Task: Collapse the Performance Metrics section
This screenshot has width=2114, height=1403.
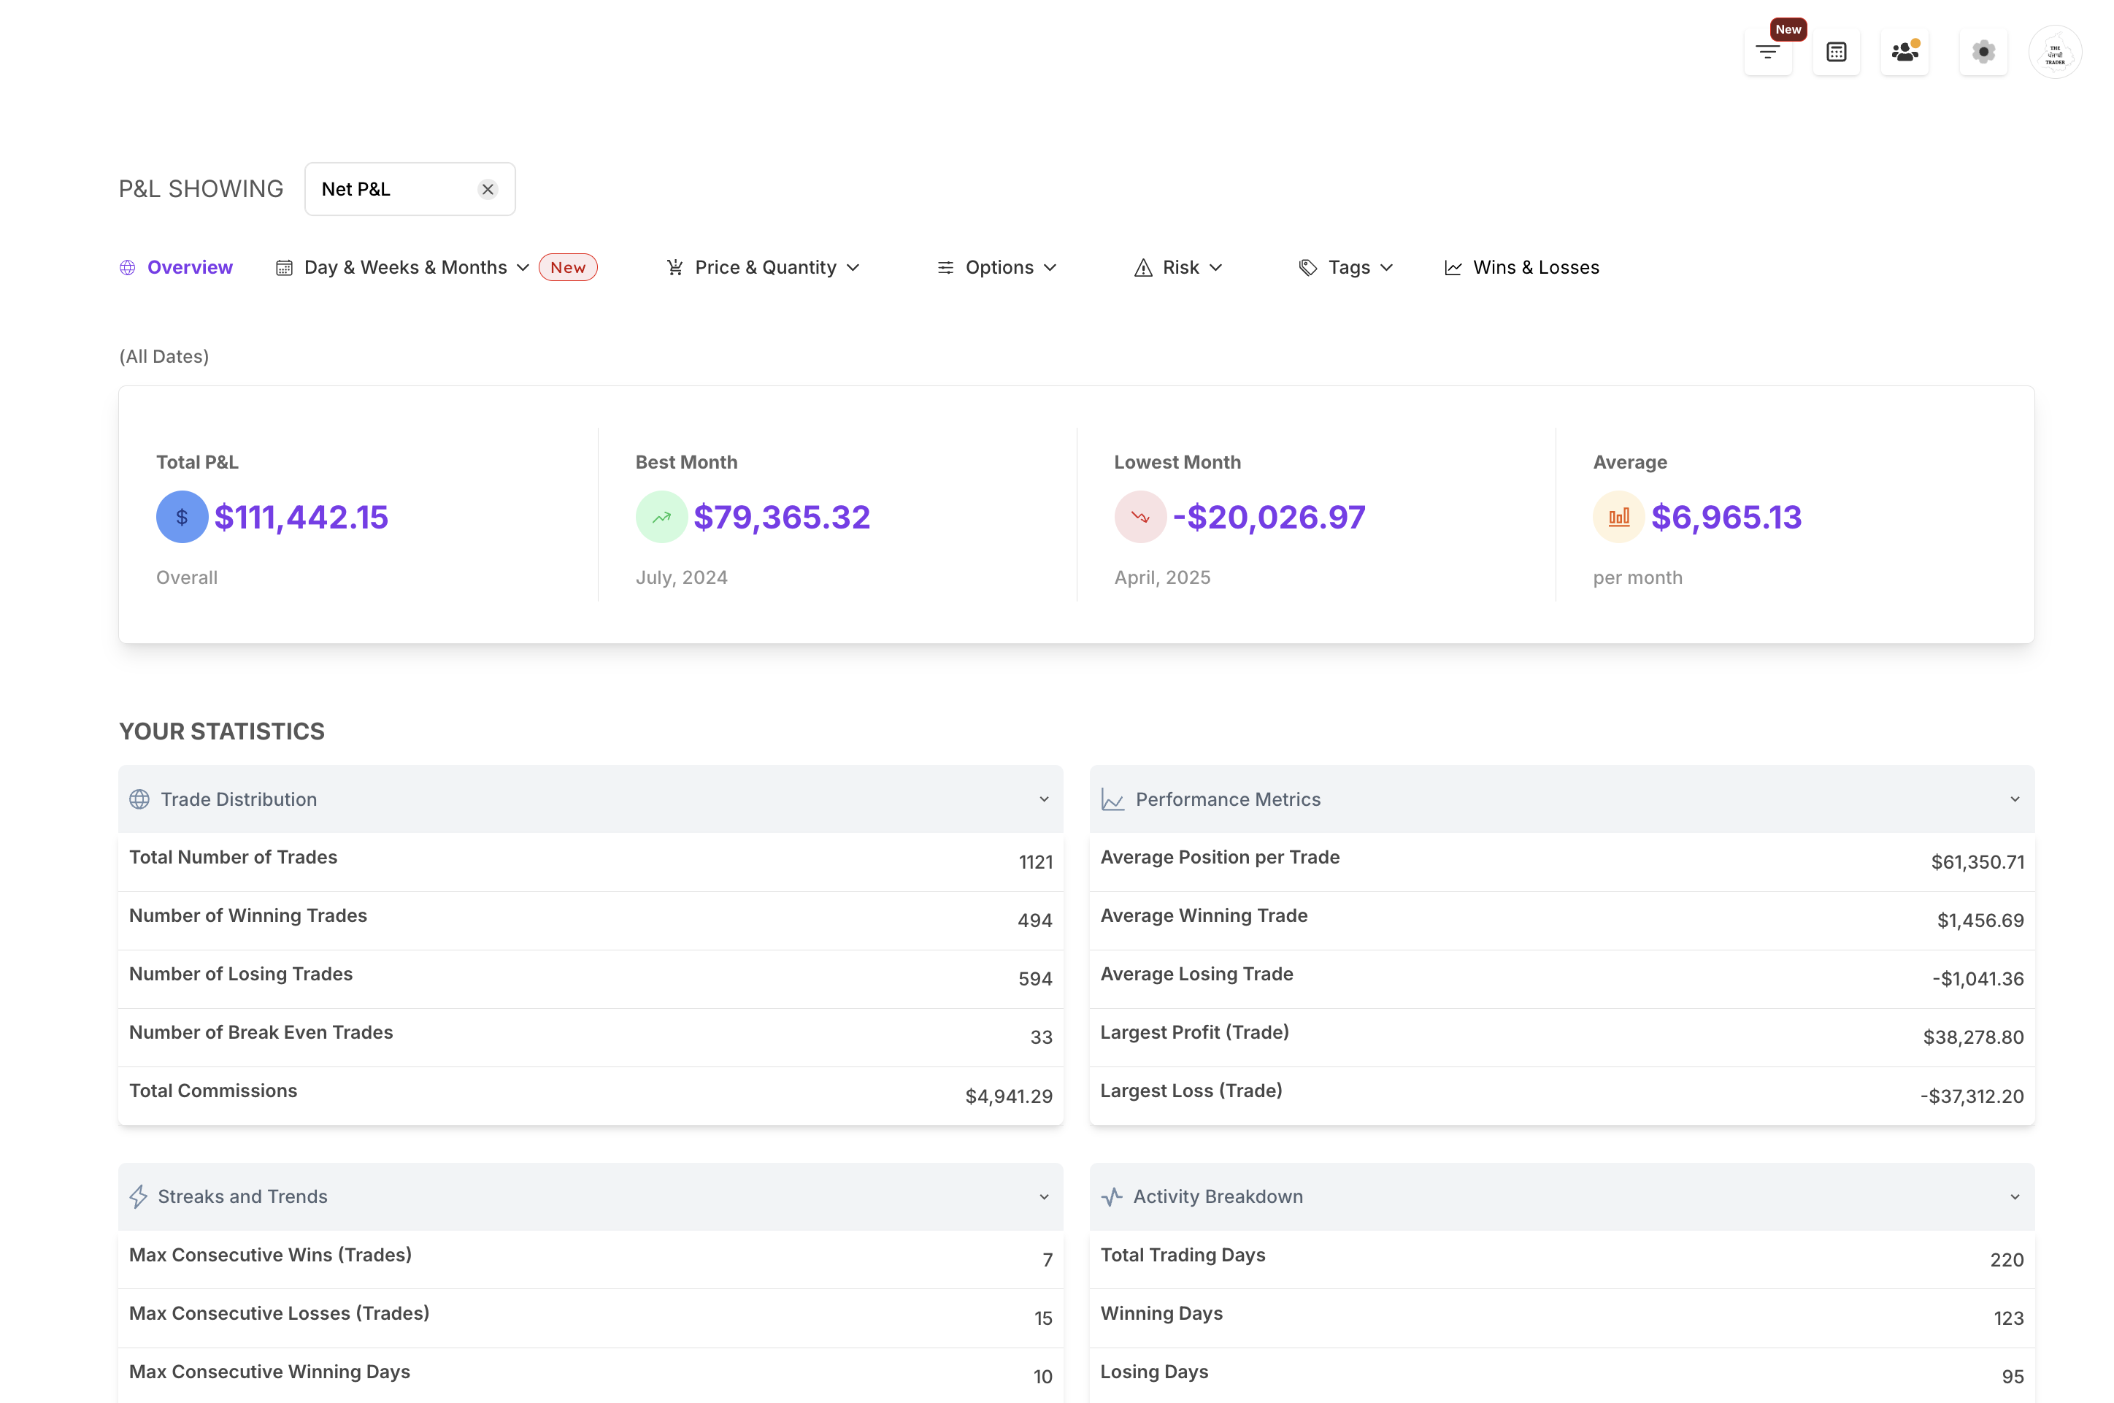Action: pos(2014,799)
